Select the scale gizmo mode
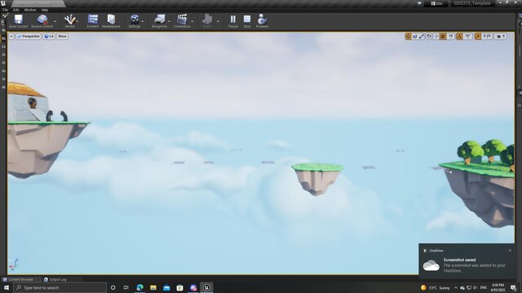 pyautogui.click(x=422, y=36)
